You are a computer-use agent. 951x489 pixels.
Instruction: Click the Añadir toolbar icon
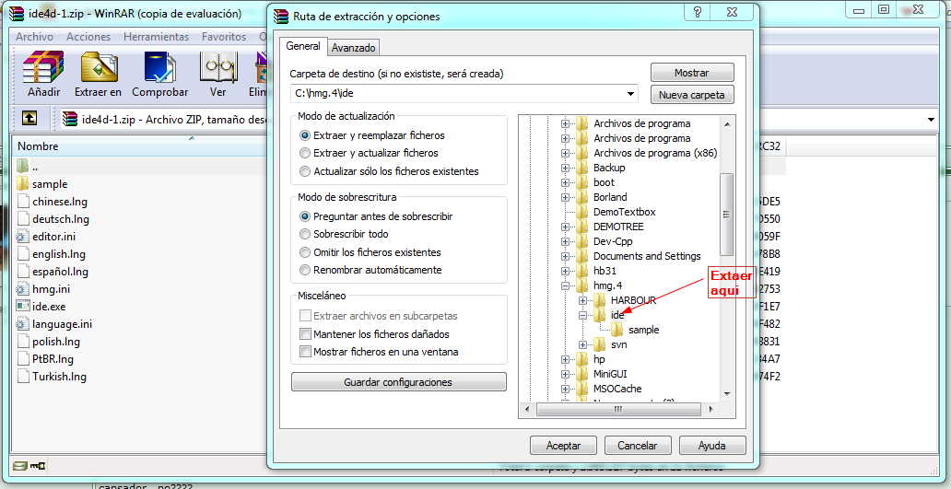click(43, 69)
